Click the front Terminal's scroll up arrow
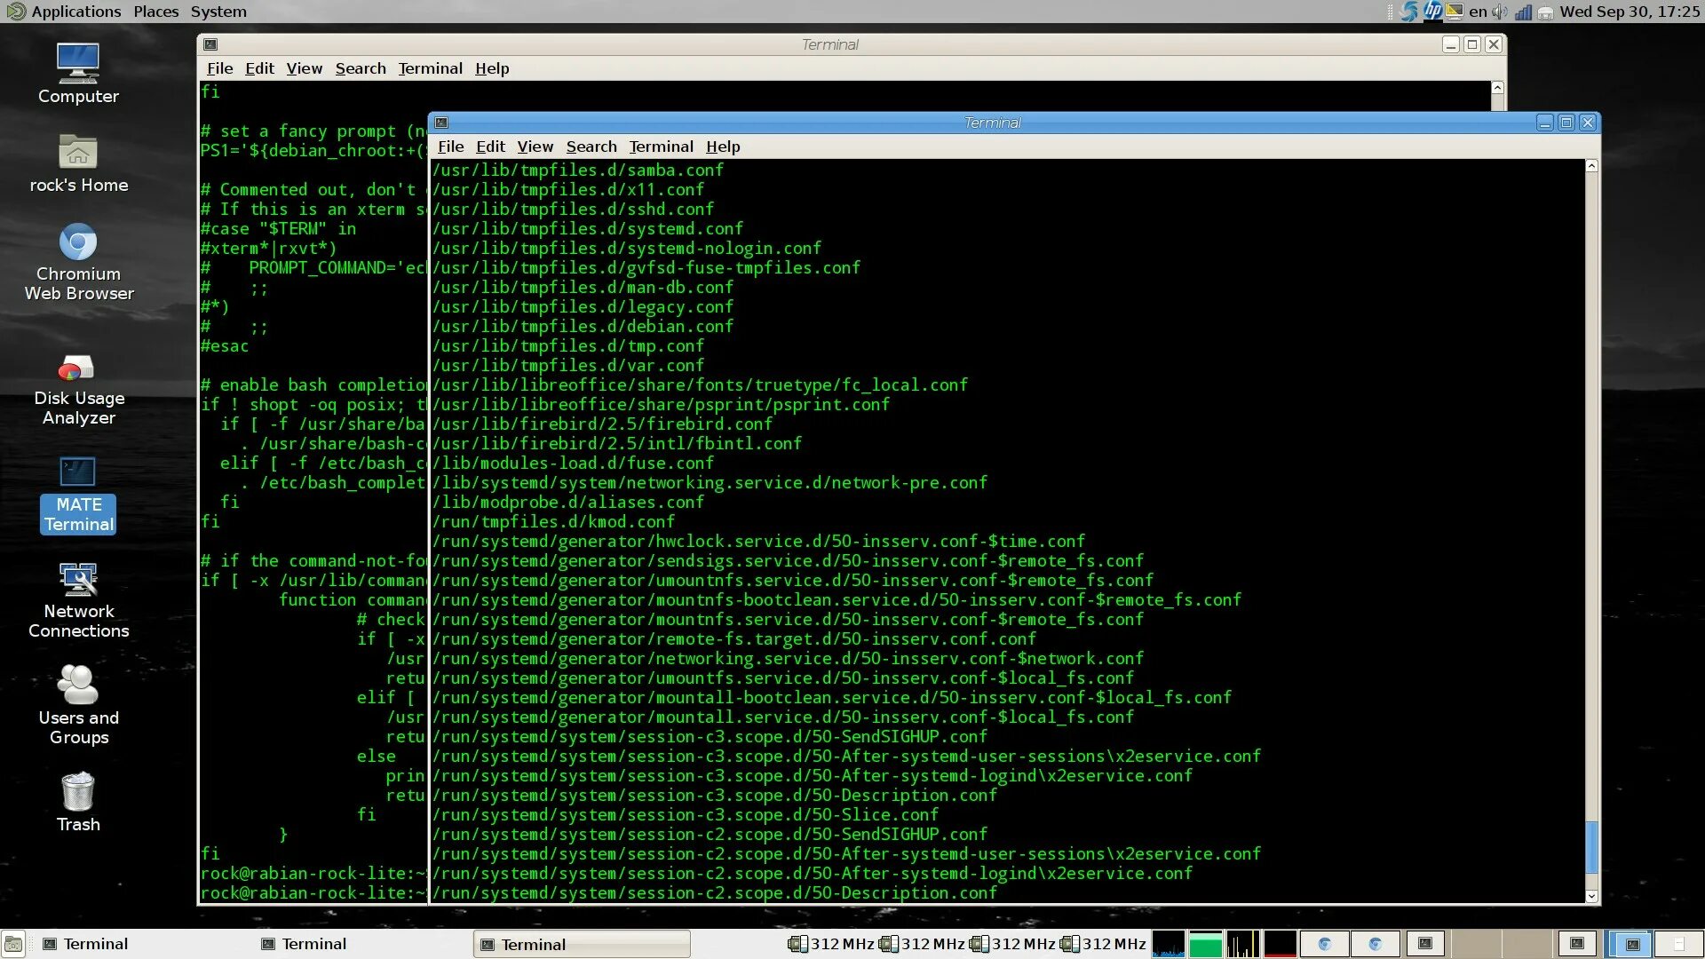 point(1591,167)
